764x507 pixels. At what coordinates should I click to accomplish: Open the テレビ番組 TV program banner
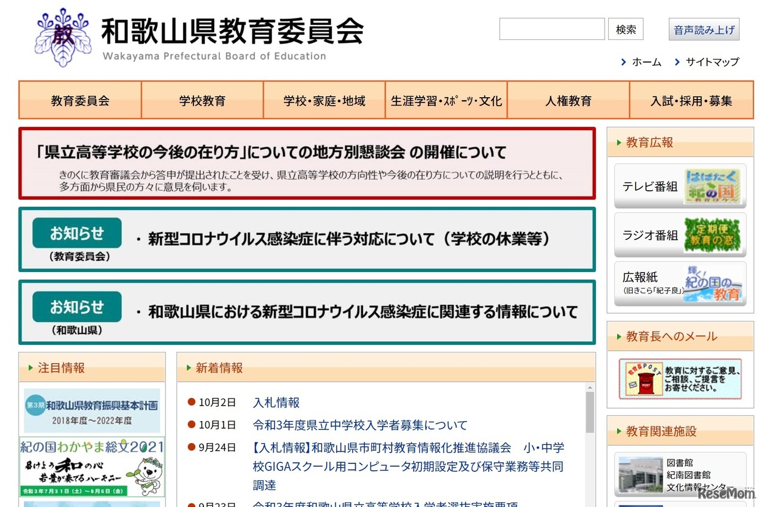coord(680,186)
